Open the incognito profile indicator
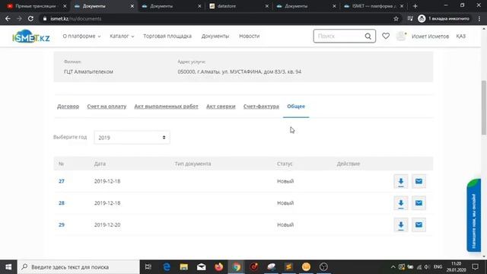Image resolution: width=487 pixels, height=274 pixels. click(x=444, y=18)
